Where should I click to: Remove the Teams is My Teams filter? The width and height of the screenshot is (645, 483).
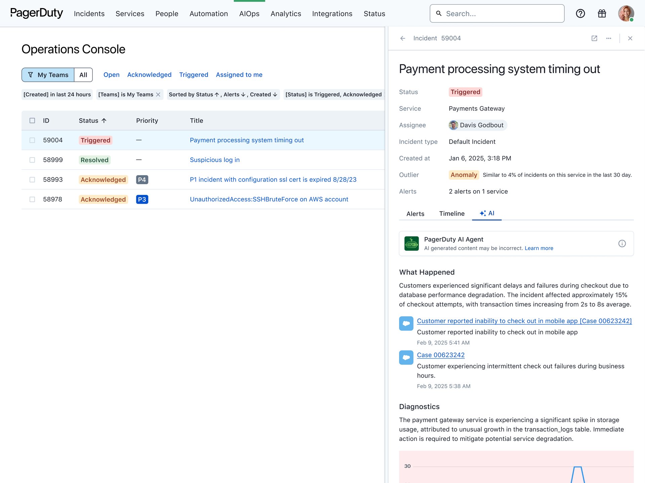click(x=158, y=94)
